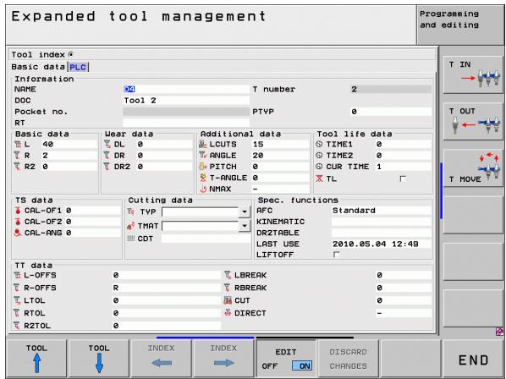Click the RT input field

(186, 123)
